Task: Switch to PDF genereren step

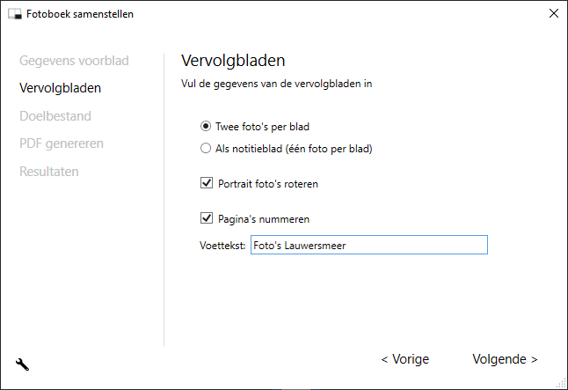Action: 62,143
